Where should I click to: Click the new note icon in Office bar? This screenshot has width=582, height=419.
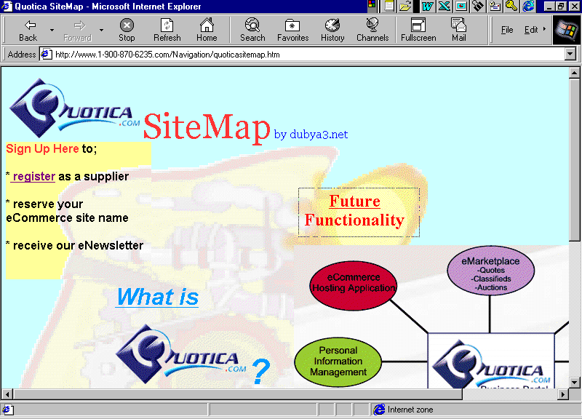pos(389,6)
